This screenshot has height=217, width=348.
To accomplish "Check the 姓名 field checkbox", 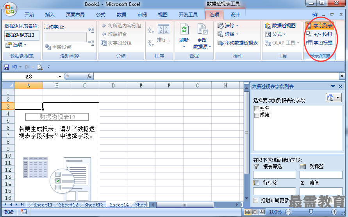I will tap(257, 108).
